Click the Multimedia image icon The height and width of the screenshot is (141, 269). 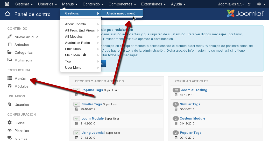point(10,60)
